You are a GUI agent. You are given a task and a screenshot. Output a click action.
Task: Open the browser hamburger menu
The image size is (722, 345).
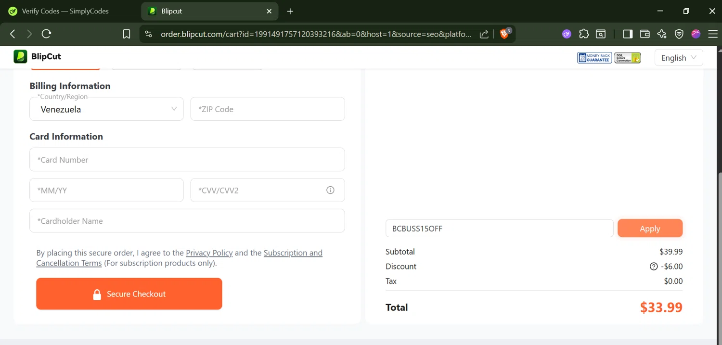(713, 34)
